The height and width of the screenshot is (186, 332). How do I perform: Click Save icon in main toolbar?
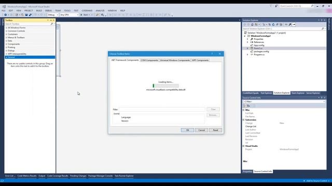pyautogui.click(x=26, y=15)
